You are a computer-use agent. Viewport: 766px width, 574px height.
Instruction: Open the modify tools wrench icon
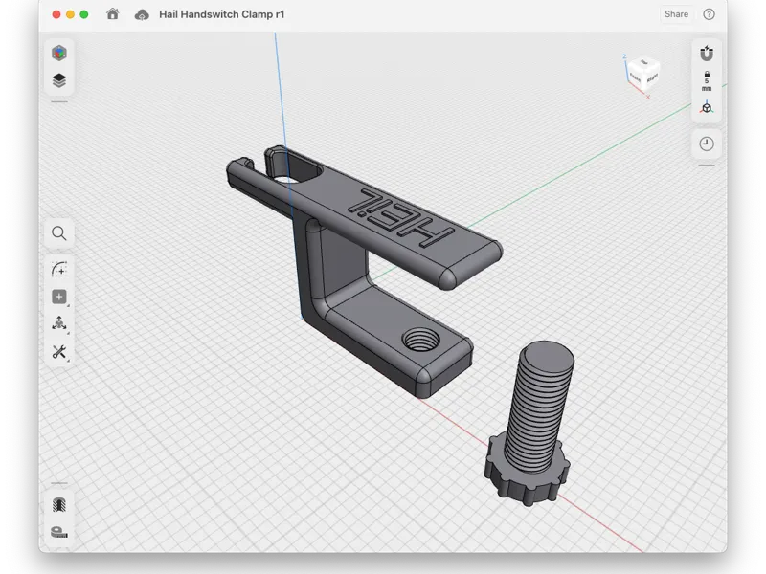(59, 351)
